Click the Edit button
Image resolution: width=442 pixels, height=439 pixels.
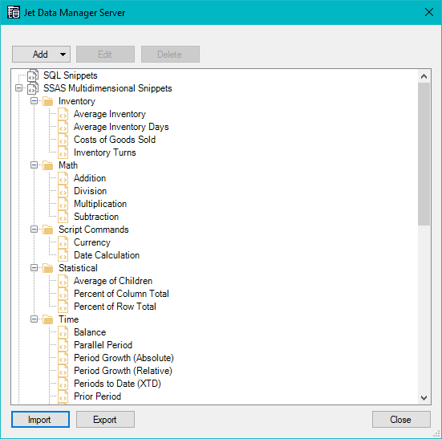click(105, 54)
